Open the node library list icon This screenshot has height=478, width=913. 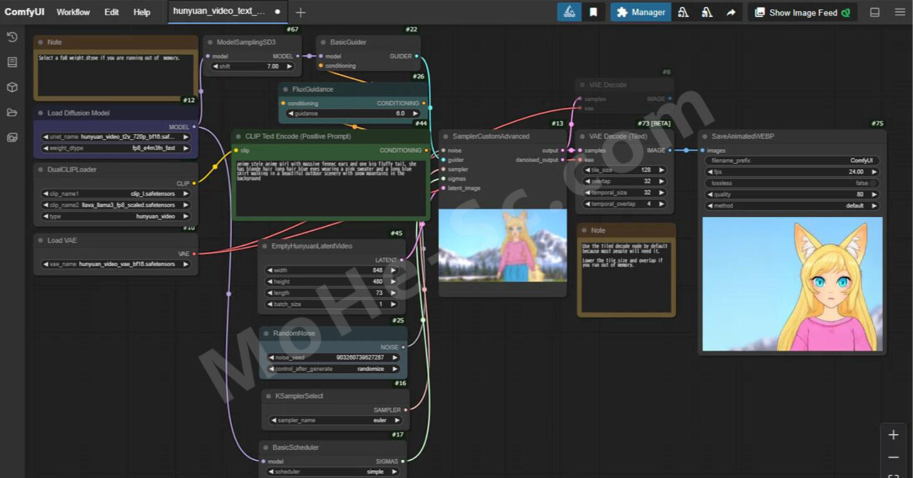click(12, 62)
